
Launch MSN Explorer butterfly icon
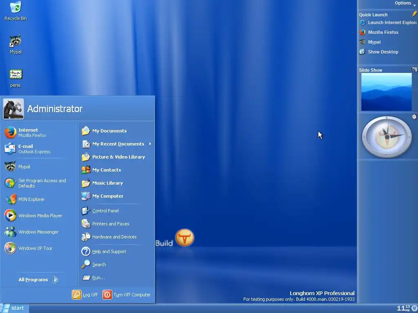click(10, 199)
